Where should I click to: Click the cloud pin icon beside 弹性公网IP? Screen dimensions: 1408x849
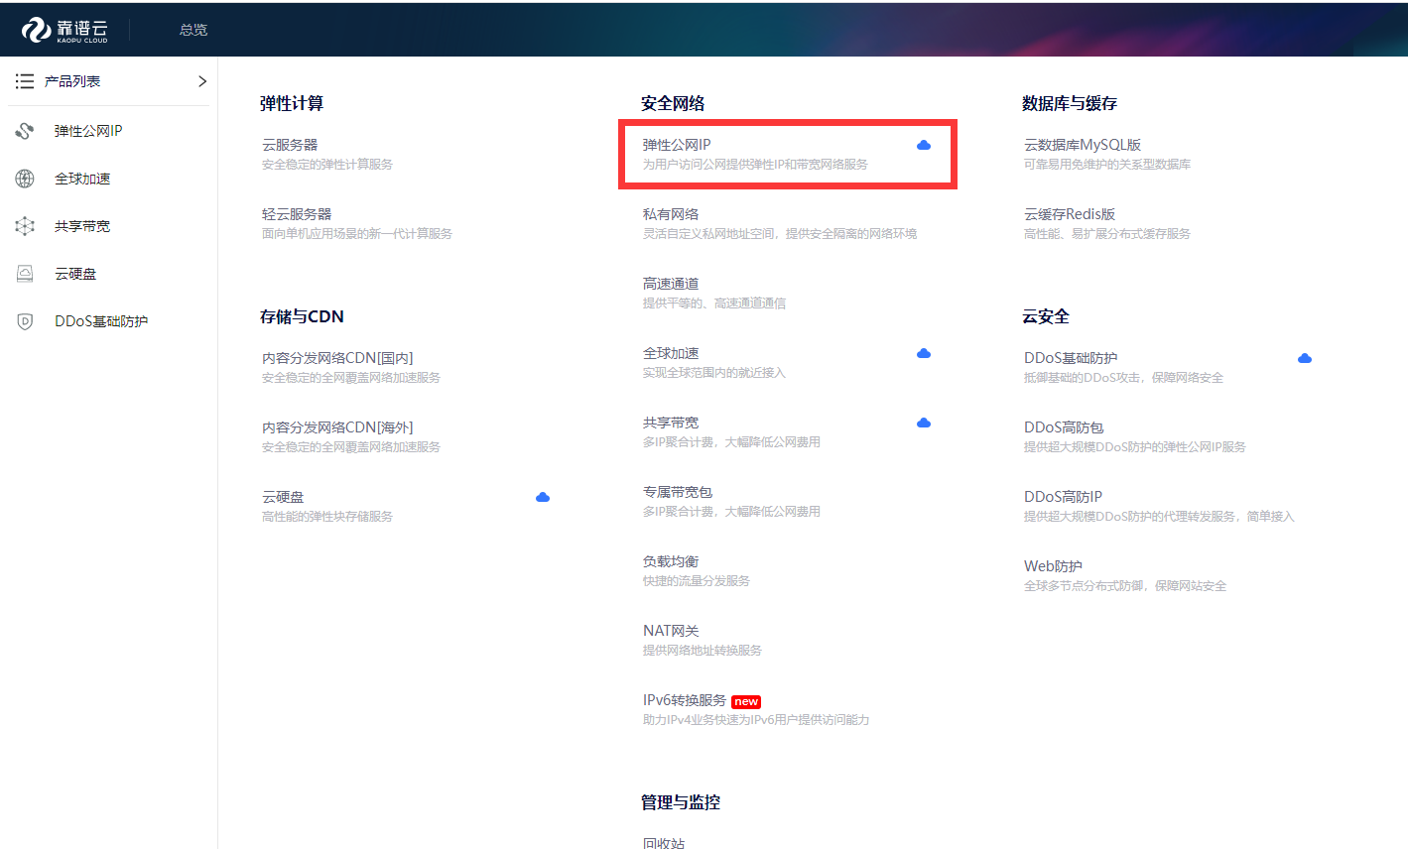(924, 145)
